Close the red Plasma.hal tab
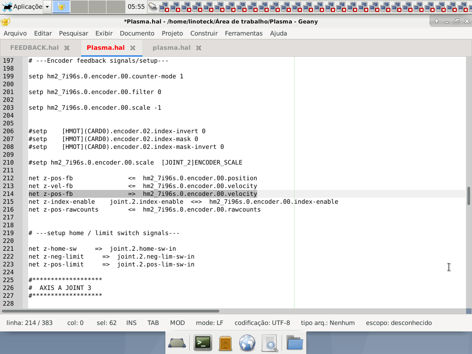The height and width of the screenshot is (354, 472). coord(132,48)
